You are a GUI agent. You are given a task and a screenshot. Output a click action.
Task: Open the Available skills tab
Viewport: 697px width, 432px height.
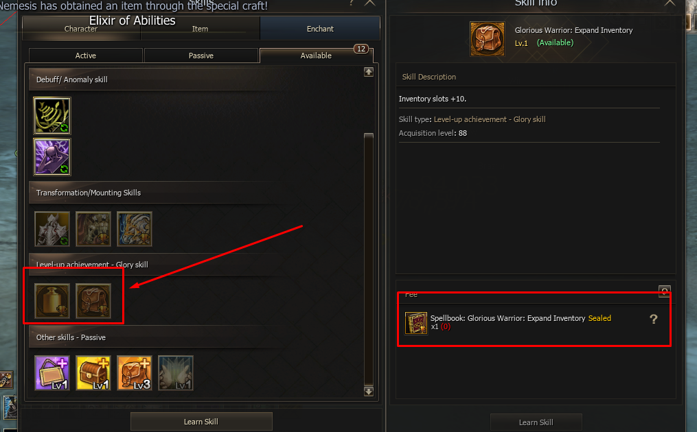point(316,56)
